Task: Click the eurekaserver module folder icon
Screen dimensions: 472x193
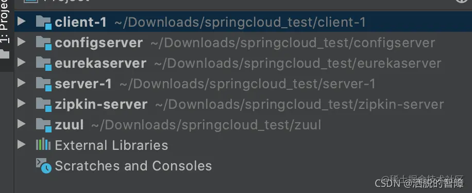Action: [x=44, y=63]
